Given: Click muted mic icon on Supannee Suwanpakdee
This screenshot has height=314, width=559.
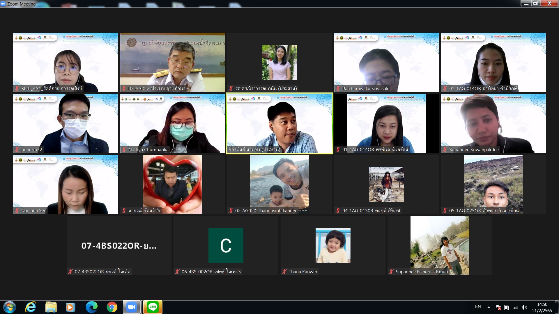Looking at the screenshot, I should pyautogui.click(x=445, y=149).
